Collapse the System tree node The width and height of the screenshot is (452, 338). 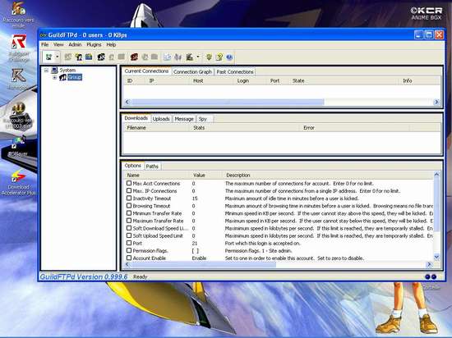tap(46, 71)
